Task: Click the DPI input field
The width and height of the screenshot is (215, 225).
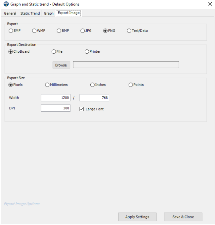Action: pos(55,108)
